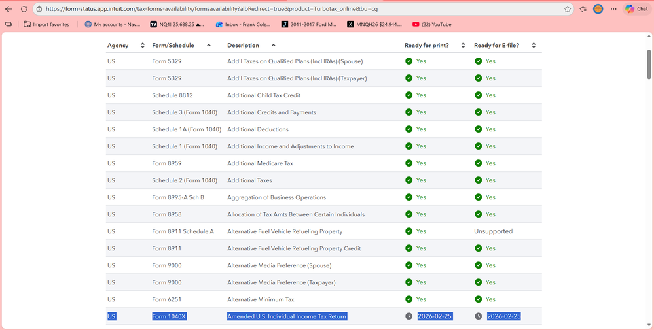Image resolution: width=654 pixels, height=330 pixels.
Task: Click Additional Child Tax Credit description
Action: 264,95
